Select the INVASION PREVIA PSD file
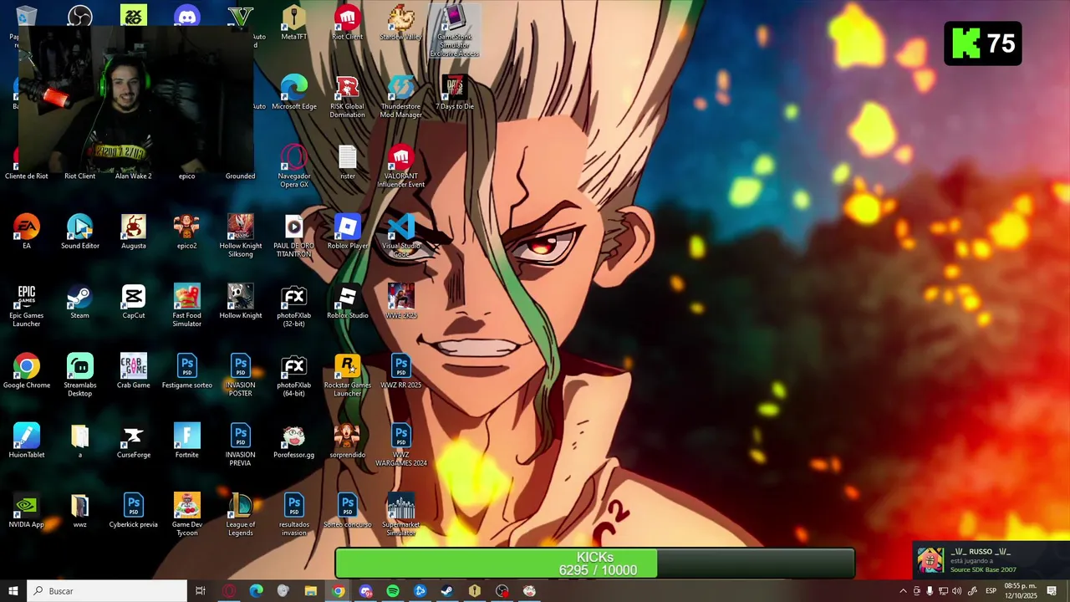Image resolution: width=1070 pixels, height=602 pixels. pos(241,445)
